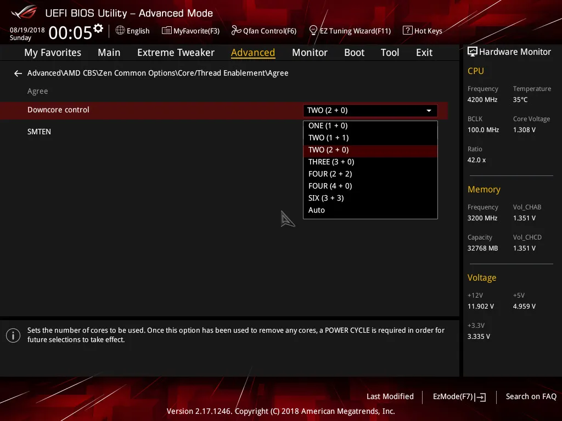Open Search on FAQ
Screen dimensions: 562x421
[x=531, y=397]
